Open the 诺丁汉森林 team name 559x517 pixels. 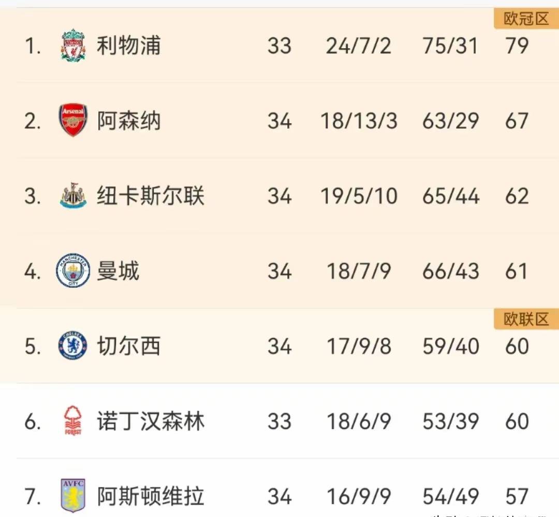(150, 421)
